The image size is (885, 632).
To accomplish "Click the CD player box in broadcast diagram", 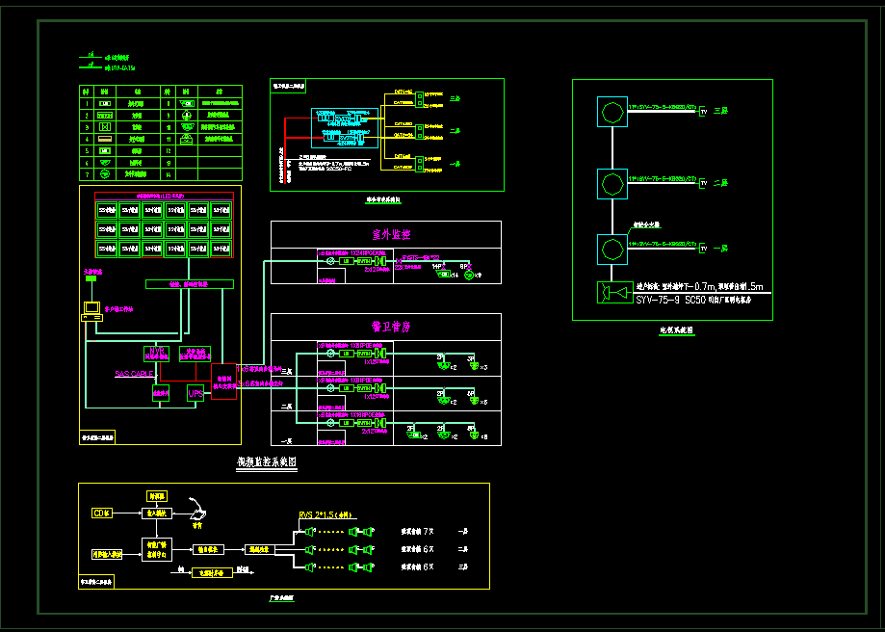I will [x=102, y=513].
